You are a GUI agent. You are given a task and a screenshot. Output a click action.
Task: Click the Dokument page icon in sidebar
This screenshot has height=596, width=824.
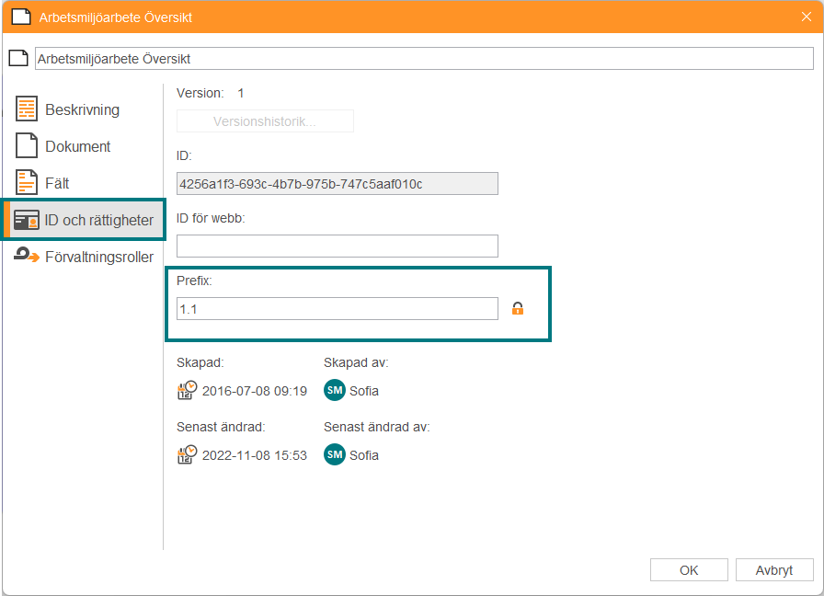coord(27,146)
